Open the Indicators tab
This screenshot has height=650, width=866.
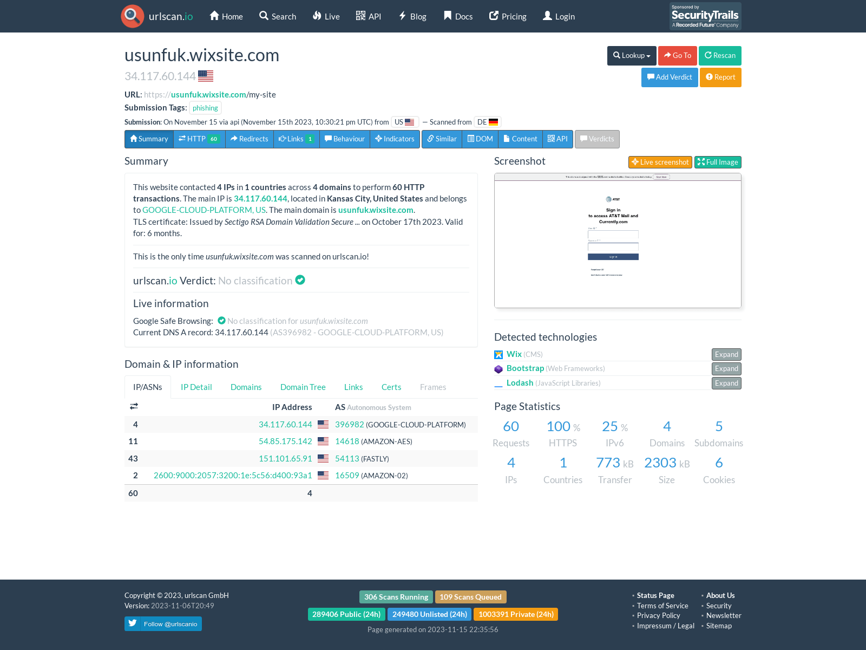(395, 139)
